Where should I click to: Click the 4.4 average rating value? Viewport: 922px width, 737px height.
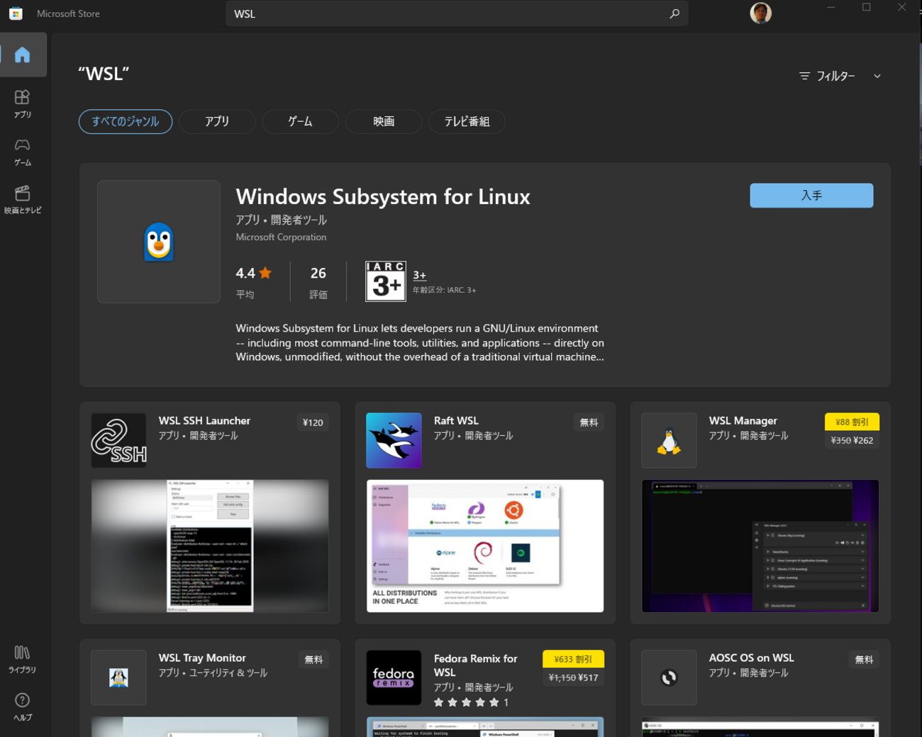(x=245, y=273)
